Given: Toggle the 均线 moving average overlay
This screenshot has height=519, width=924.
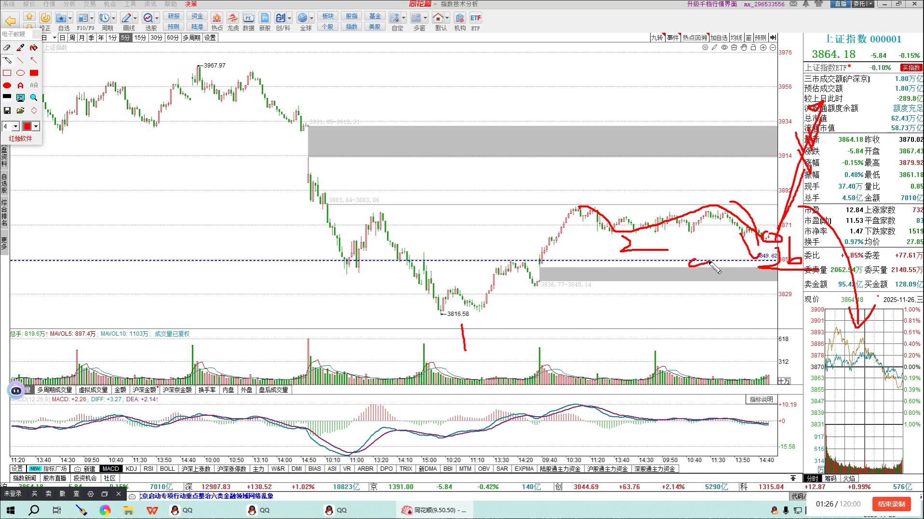Looking at the screenshot, I should 736,38.
